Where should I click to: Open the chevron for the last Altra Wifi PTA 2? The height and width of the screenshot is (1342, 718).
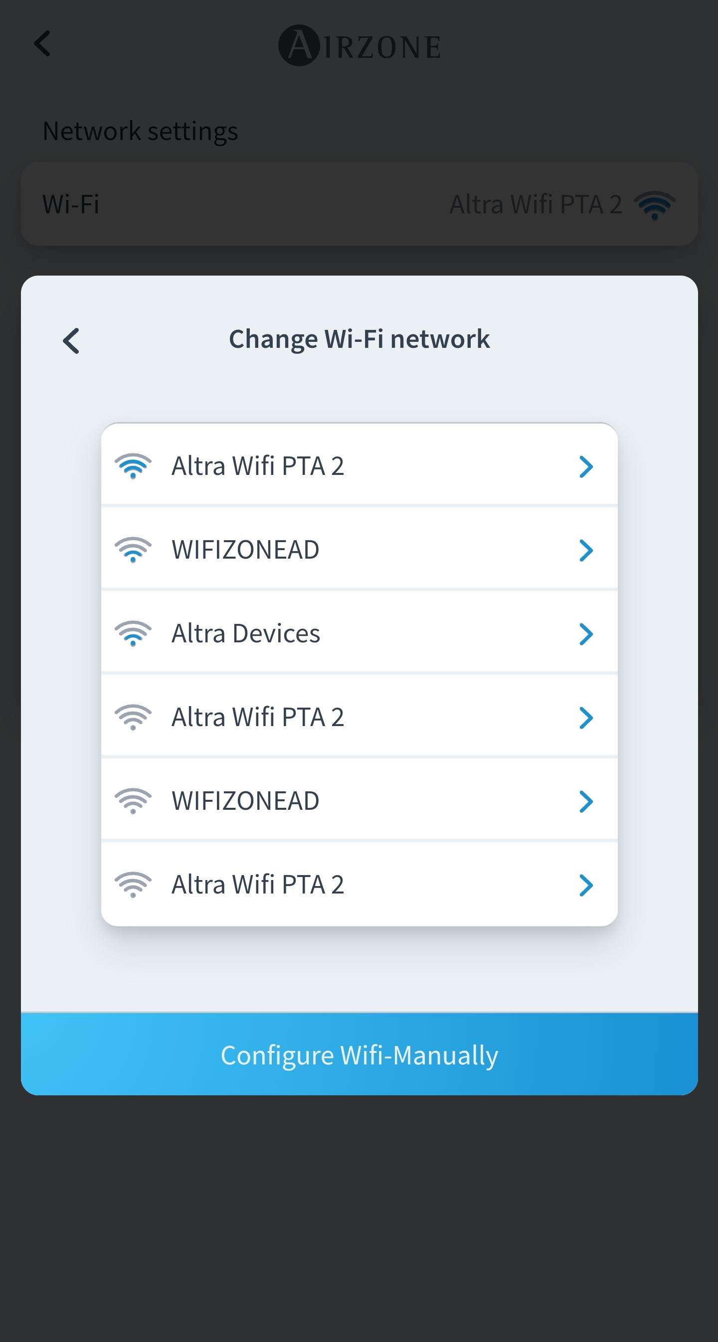[x=586, y=885]
